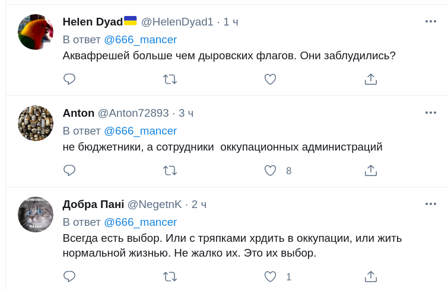Image resolution: width=448 pixels, height=291 pixels.
Task: Click Helen Dyad's parrot avatar
Action: [x=36, y=32]
